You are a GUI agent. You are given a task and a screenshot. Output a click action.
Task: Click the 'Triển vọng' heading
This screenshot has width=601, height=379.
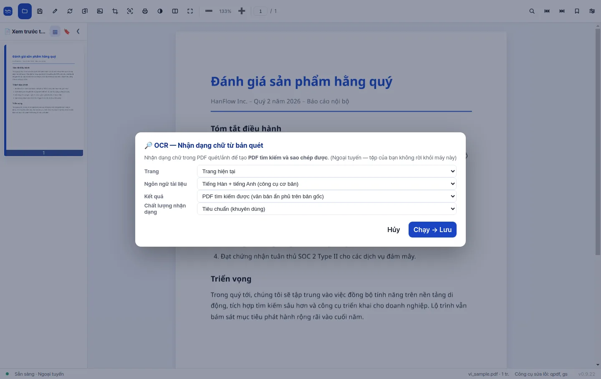(231, 279)
